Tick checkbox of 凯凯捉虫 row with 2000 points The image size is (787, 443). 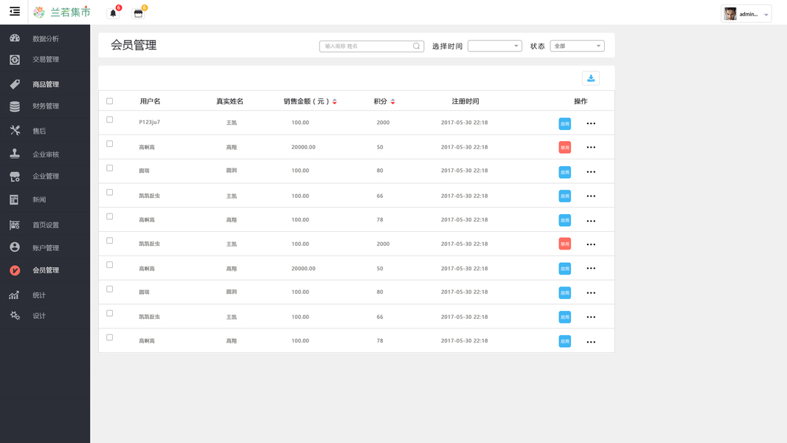(x=109, y=241)
